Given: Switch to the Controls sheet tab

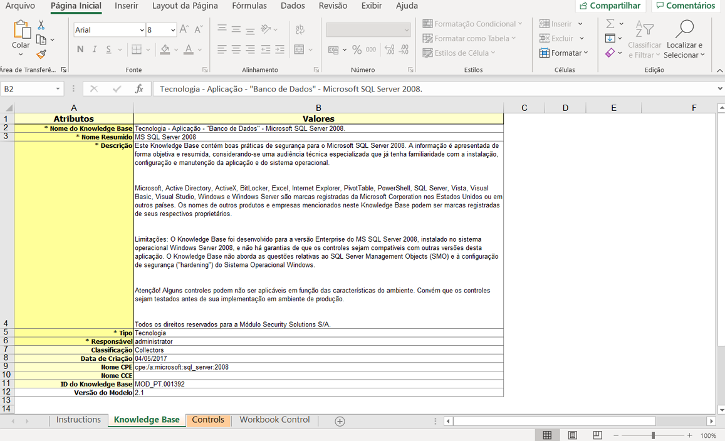Looking at the screenshot, I should pos(208,420).
